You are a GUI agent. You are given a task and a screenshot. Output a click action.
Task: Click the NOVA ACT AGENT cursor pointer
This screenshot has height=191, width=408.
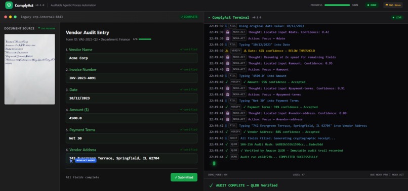pyautogui.click(x=71, y=161)
